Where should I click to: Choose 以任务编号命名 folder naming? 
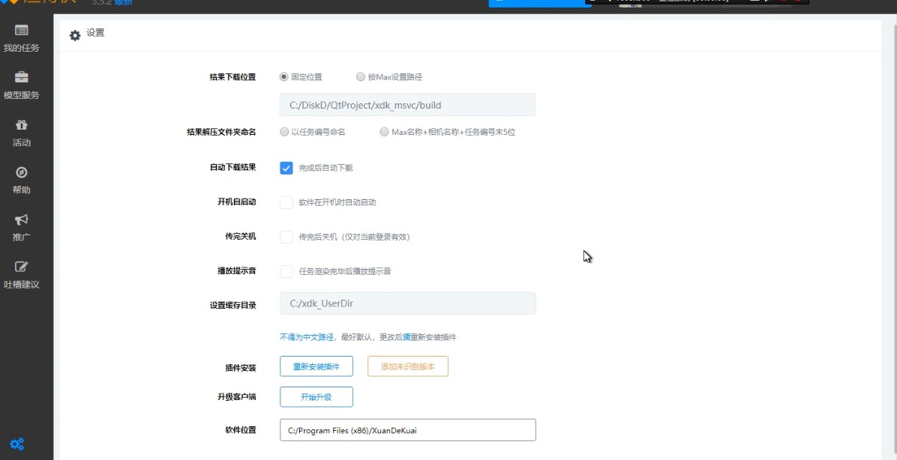point(284,132)
